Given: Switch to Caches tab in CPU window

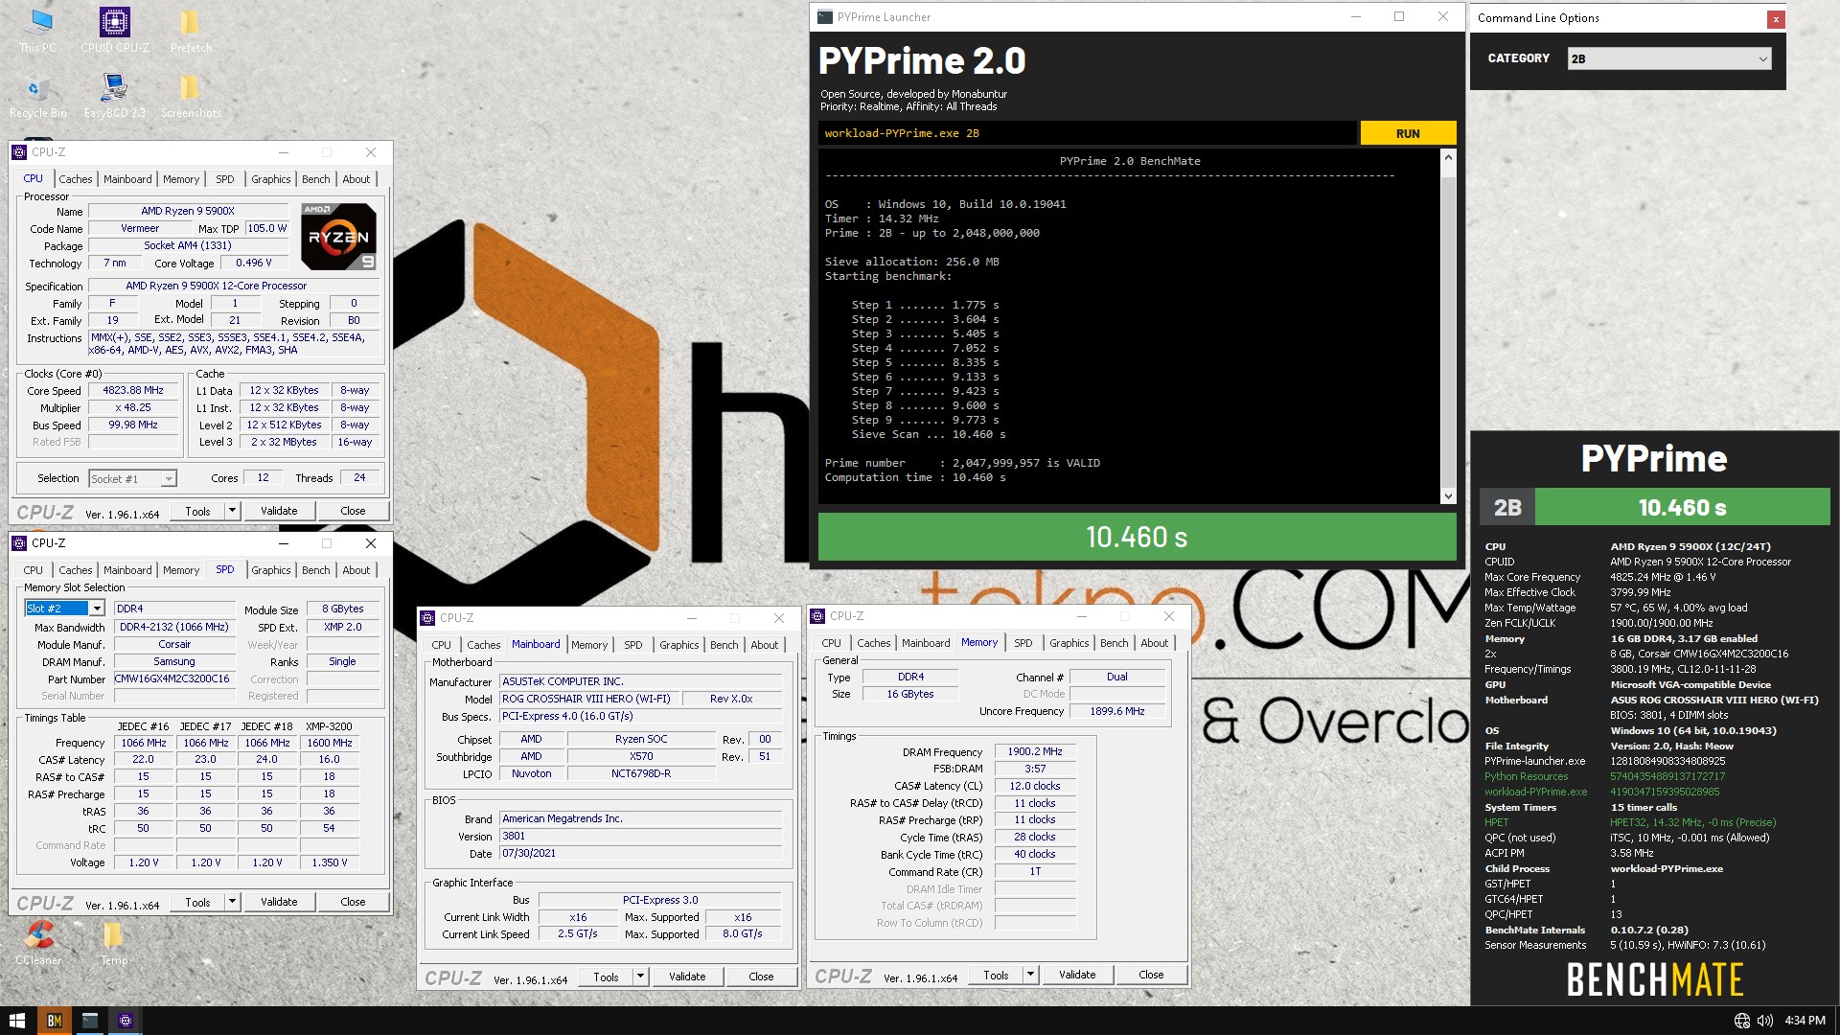Looking at the screenshot, I should [76, 179].
